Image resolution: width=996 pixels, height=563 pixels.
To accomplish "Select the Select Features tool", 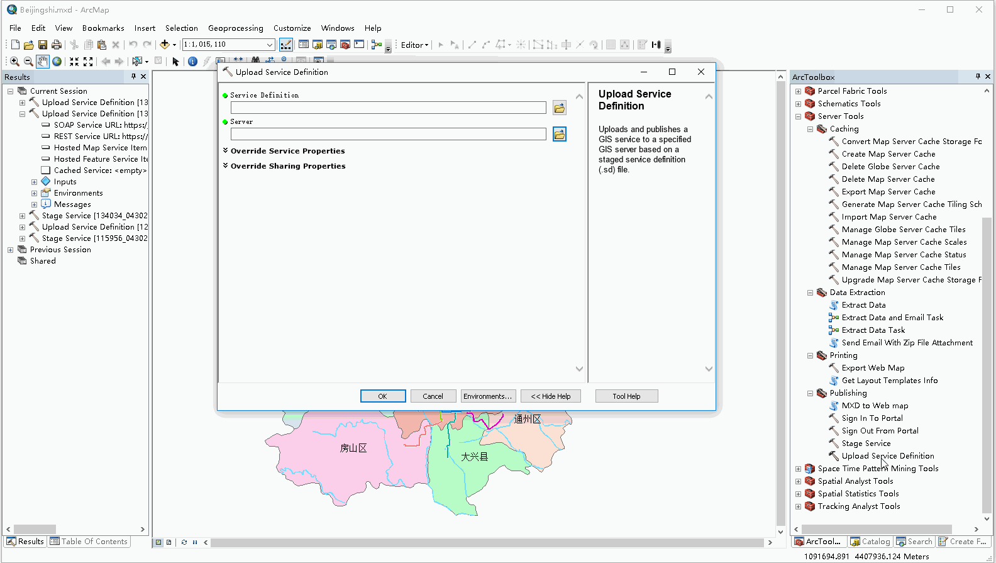I will coord(136,61).
